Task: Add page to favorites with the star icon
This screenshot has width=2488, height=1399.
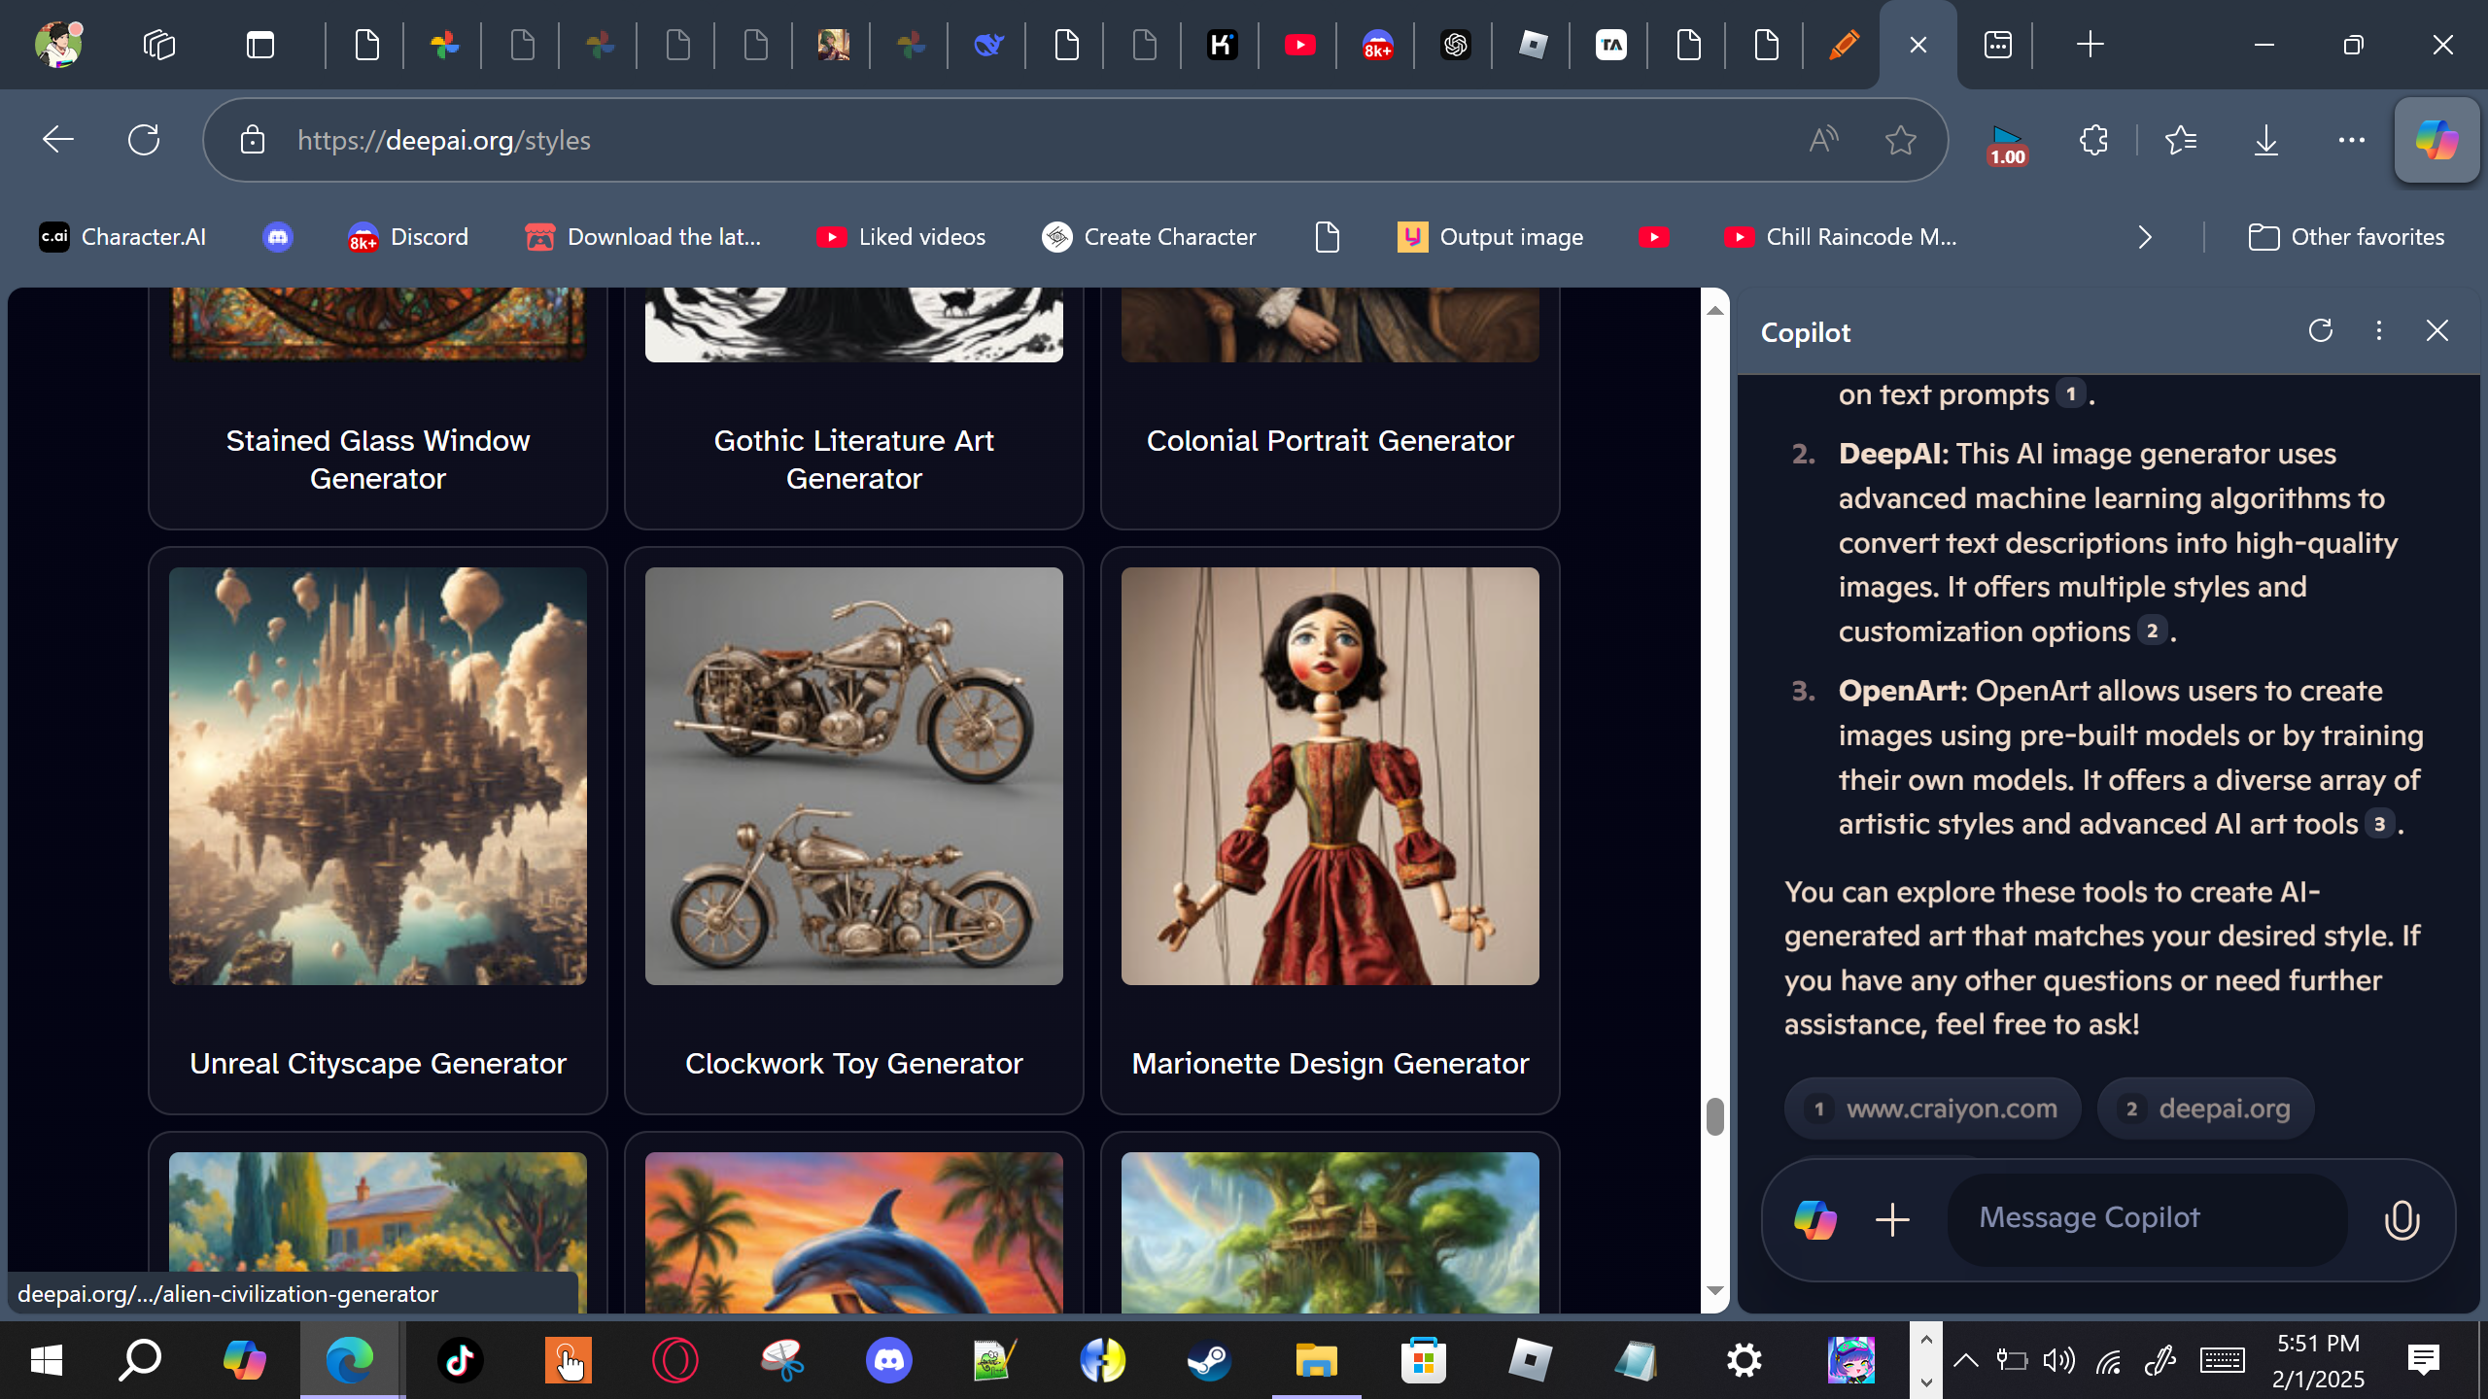Action: pos(1900,140)
